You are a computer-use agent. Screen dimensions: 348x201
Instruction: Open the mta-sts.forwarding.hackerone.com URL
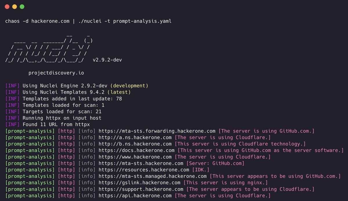pos(157,131)
